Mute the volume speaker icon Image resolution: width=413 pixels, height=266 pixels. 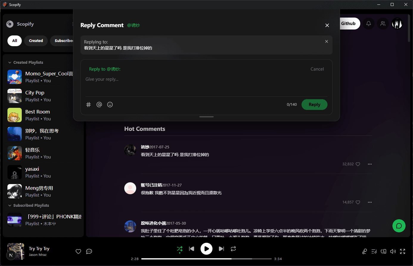pos(393,251)
